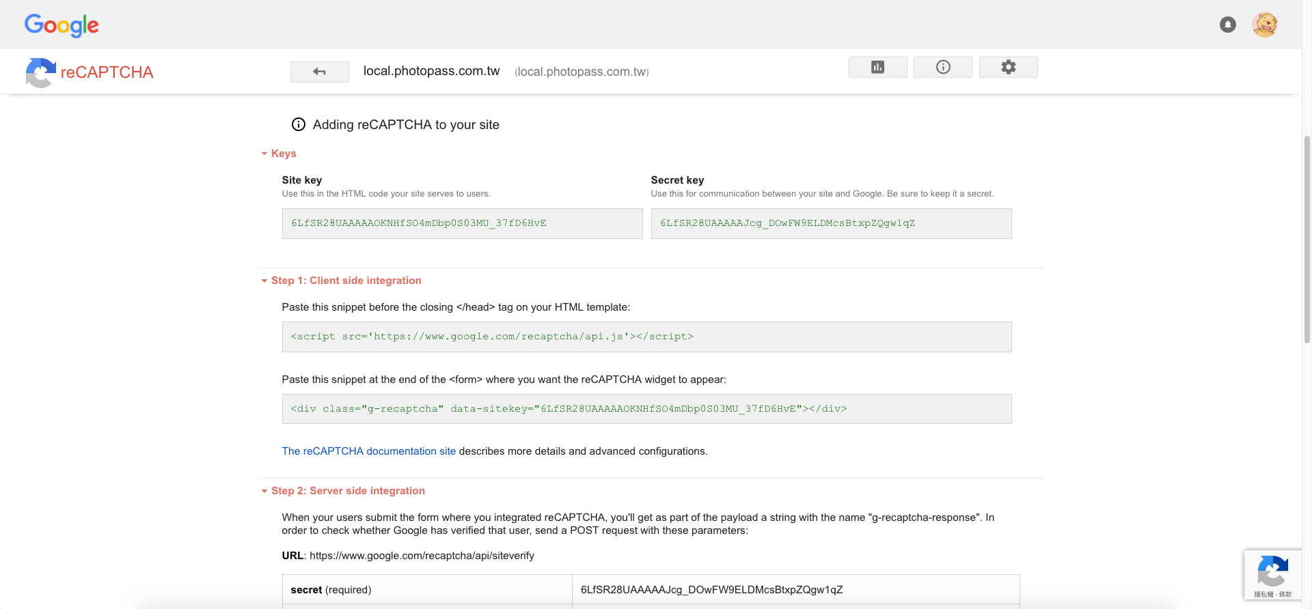1312x609 pixels.
Task: Collapse Step 2: Server side integration
Action: [343, 491]
